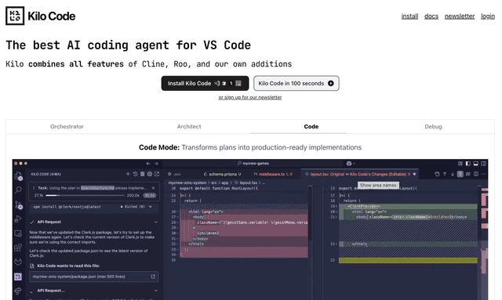This screenshot has height=300, width=502.
Task: Click the Kilo Code logo icon
Action: click(15, 16)
